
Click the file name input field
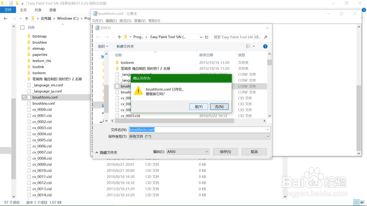point(197,130)
